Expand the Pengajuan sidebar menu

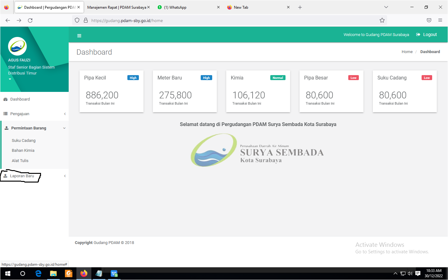(x=34, y=114)
